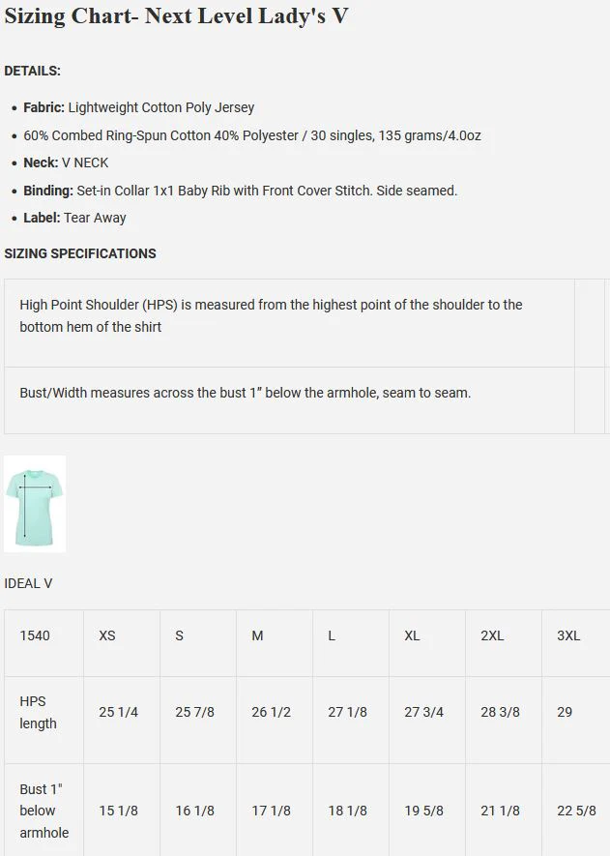This screenshot has width=610, height=856.
Task: Click the SIZING SPECIFICATIONS heading
Action: [x=80, y=253]
